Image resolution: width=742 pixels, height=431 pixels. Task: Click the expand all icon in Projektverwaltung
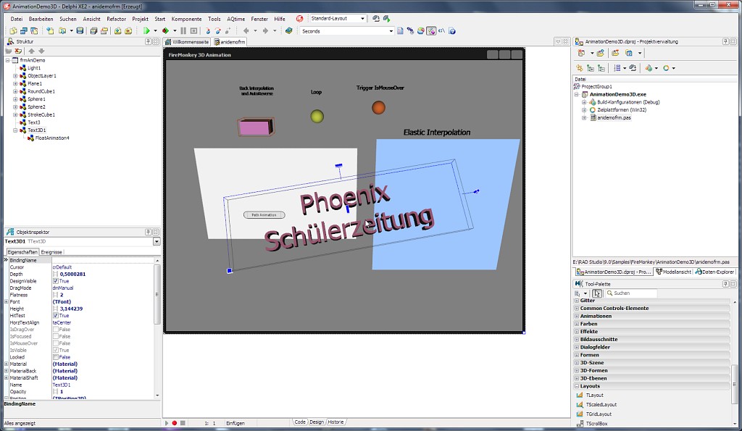[590, 68]
